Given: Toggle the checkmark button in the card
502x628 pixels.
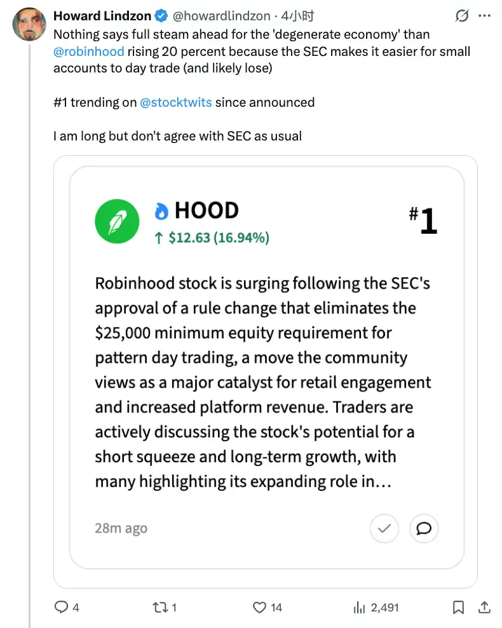Looking at the screenshot, I should [384, 528].
